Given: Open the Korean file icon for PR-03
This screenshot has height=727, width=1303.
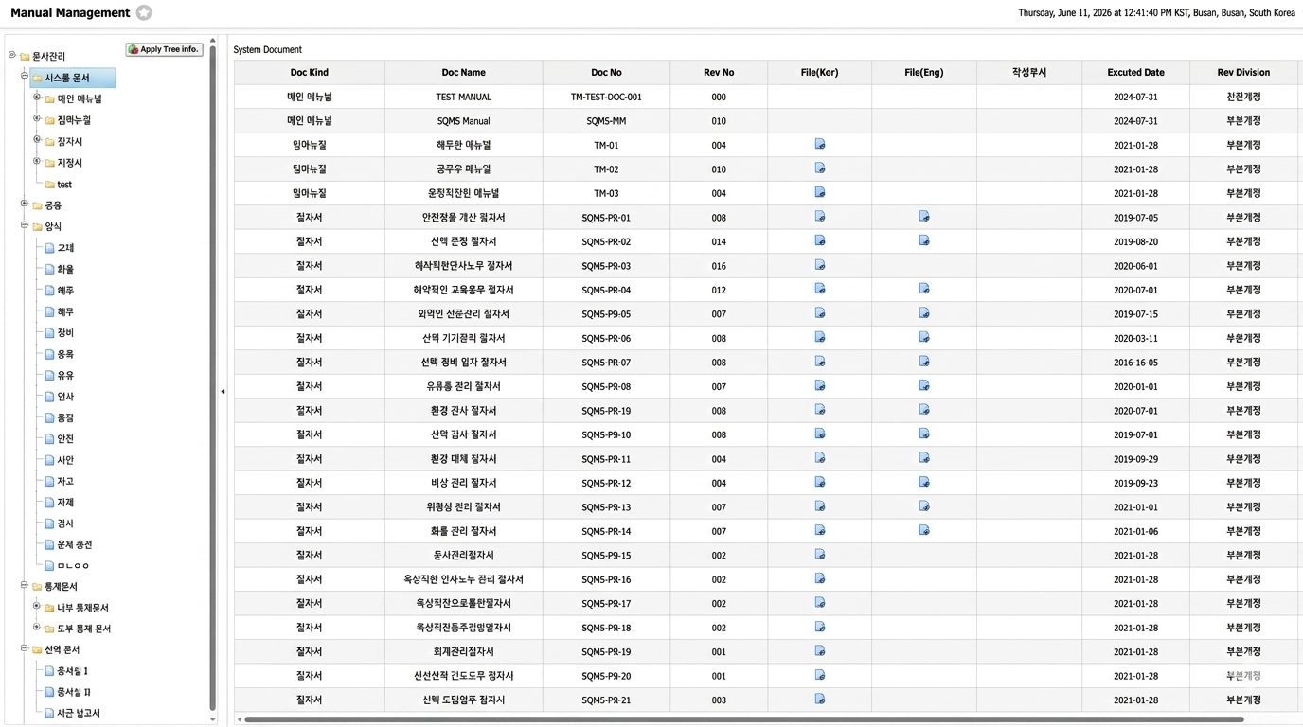Looking at the screenshot, I should (820, 265).
